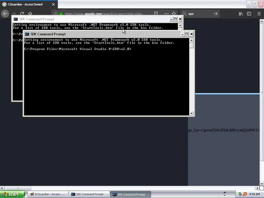Viewport: 264px width, 198px height.
Task: Click the 9:54 AM taskbar clock
Action: pyautogui.click(x=254, y=194)
